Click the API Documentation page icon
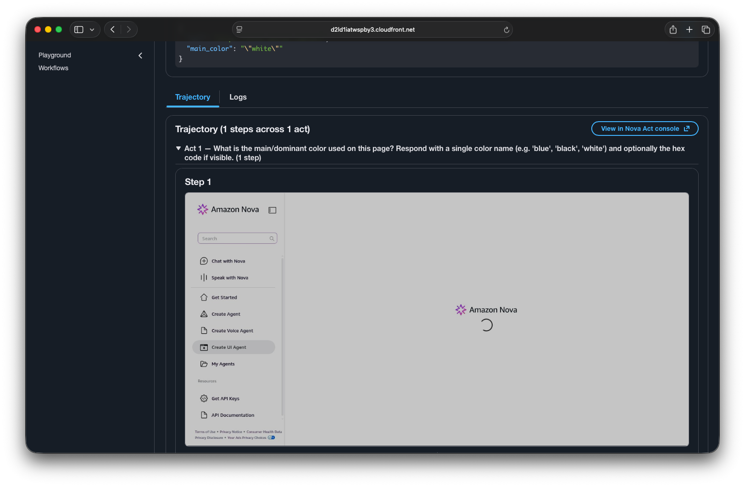 [204, 415]
